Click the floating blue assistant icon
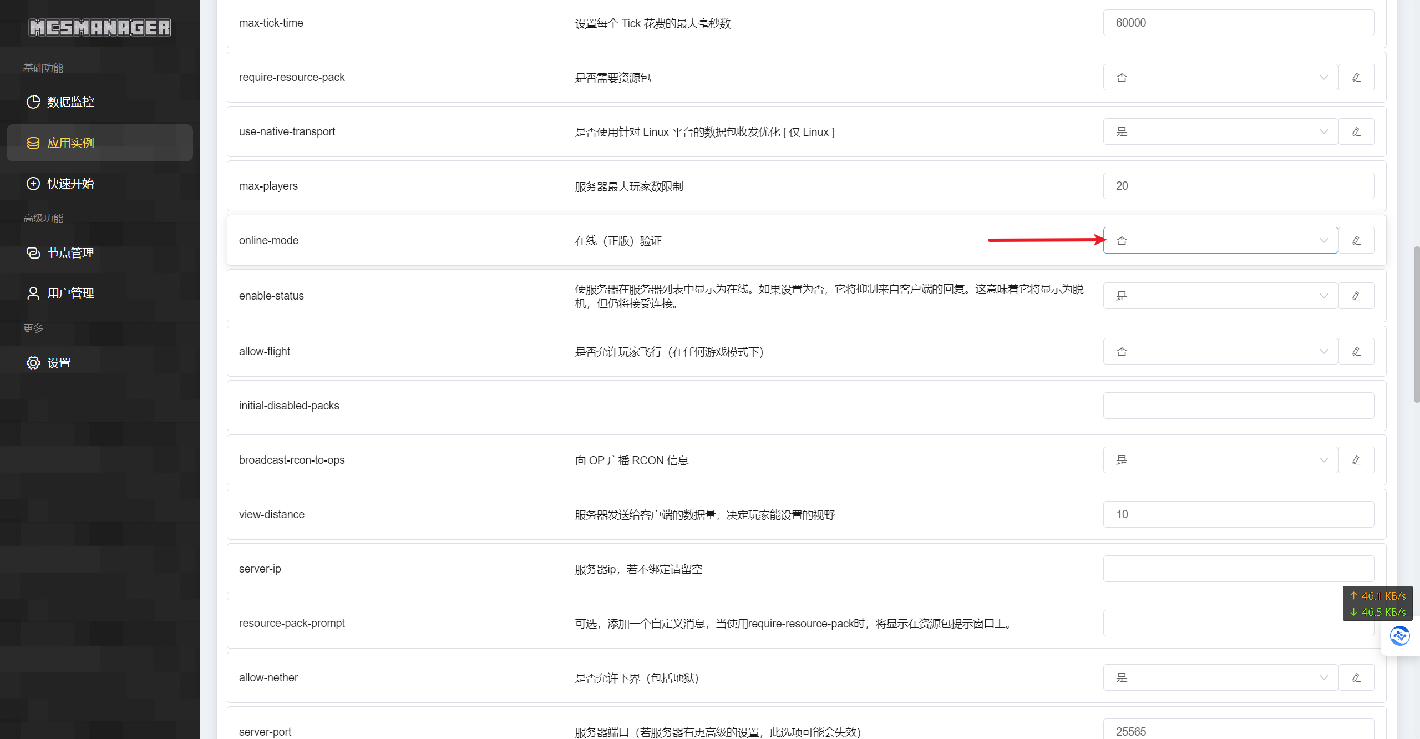The width and height of the screenshot is (1420, 739). point(1399,636)
